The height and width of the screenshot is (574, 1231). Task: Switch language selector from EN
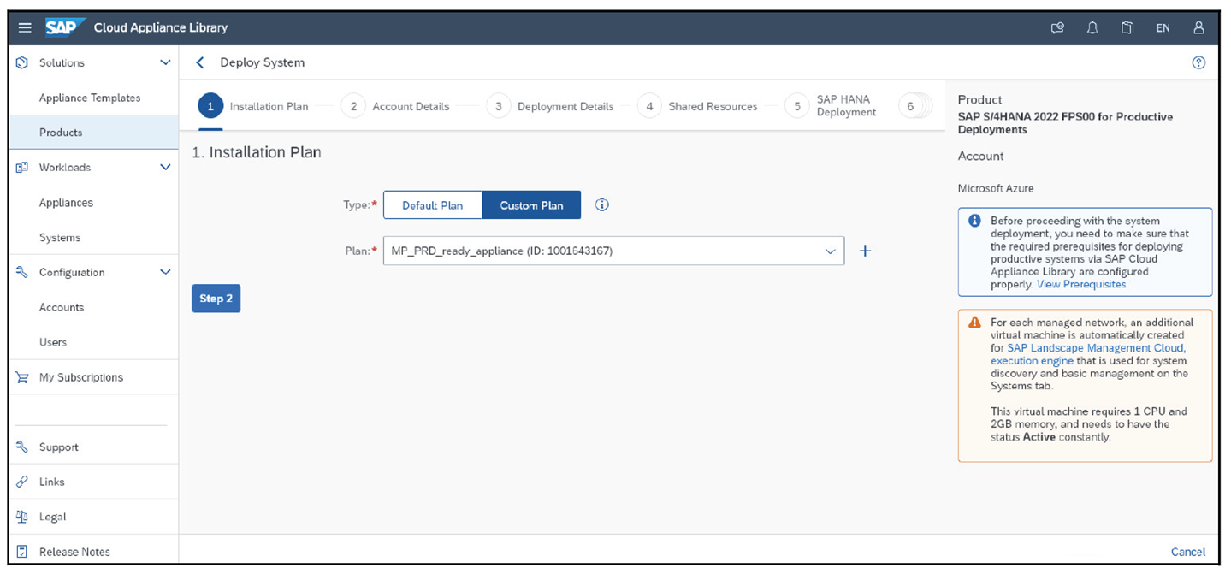point(1163,27)
